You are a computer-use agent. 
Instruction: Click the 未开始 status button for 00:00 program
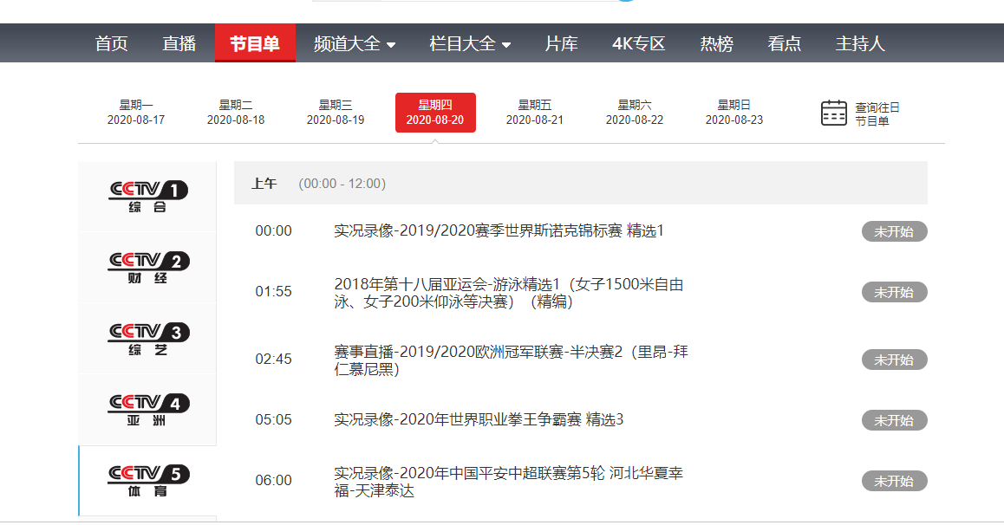pyautogui.click(x=894, y=230)
